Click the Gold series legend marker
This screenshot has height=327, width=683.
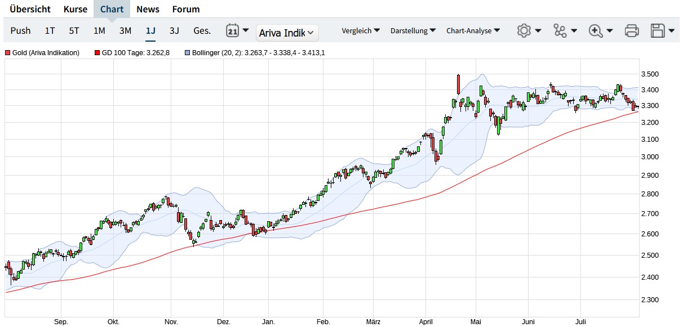[8, 53]
